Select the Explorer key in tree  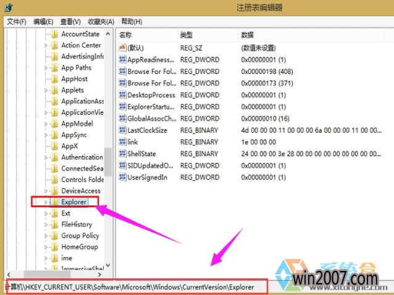[74, 202]
